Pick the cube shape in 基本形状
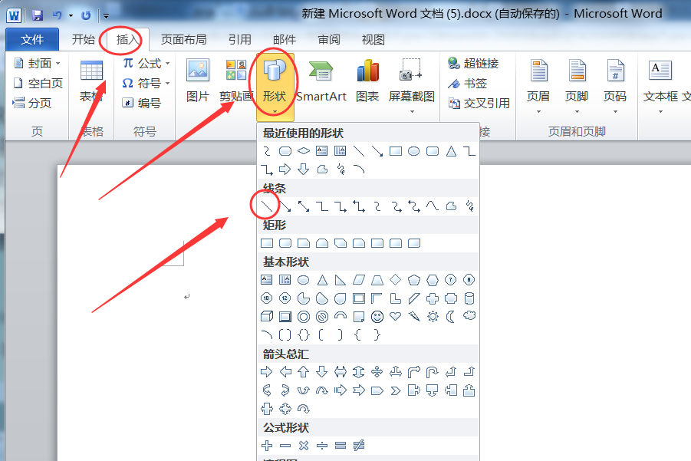 [267, 316]
